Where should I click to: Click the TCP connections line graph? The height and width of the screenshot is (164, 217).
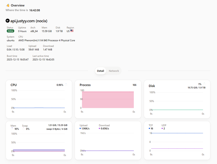177,140
